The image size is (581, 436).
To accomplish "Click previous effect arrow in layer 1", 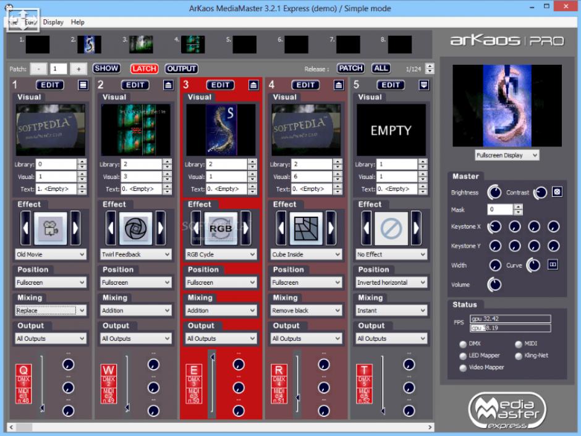I will point(25,228).
